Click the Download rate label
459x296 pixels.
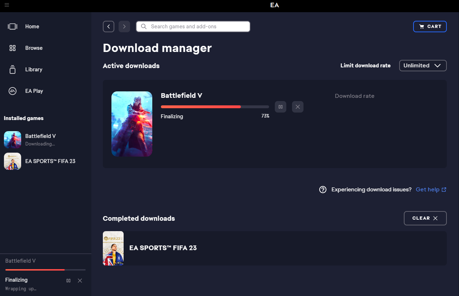pyautogui.click(x=355, y=96)
